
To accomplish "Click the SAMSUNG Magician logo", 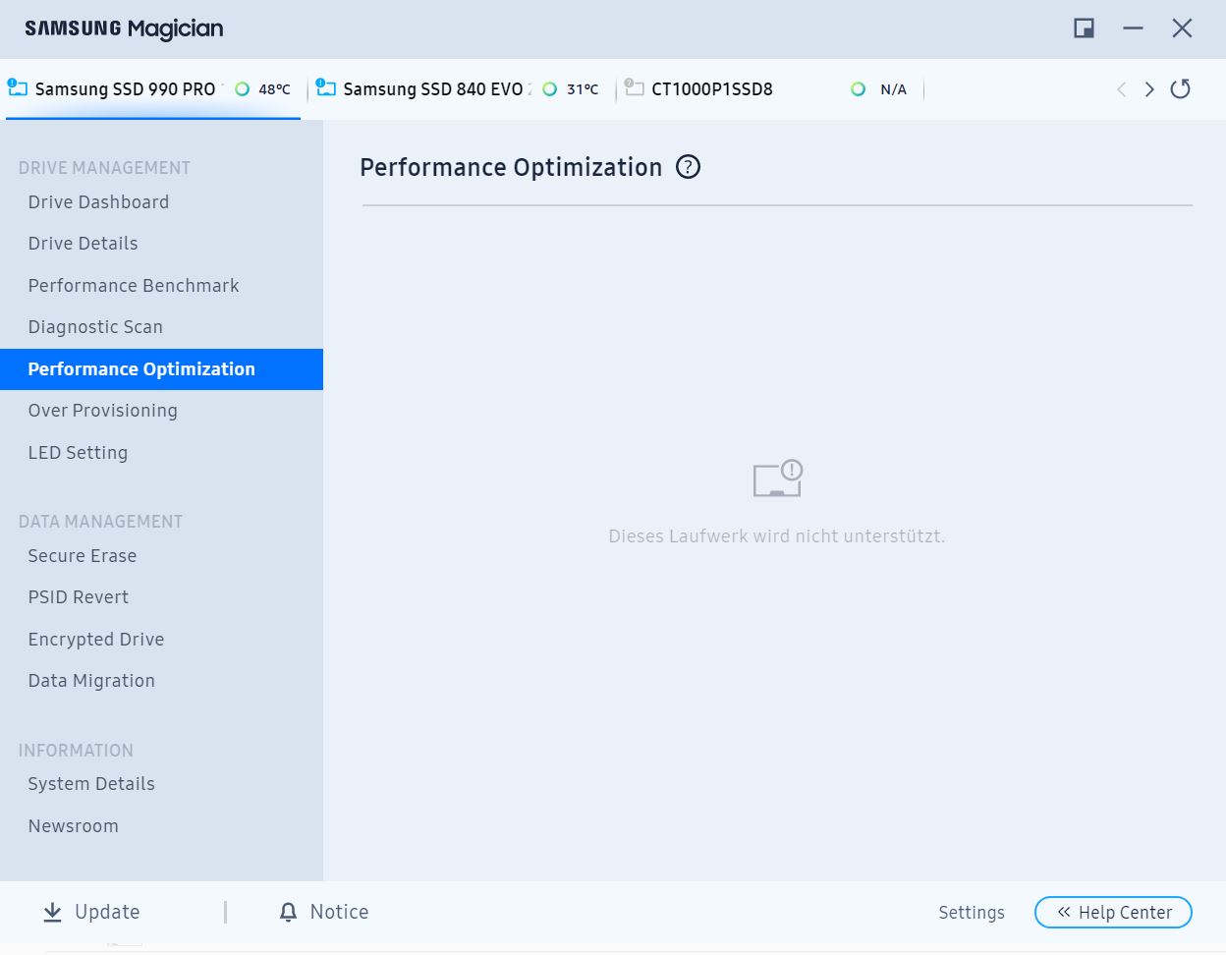I will pyautogui.click(x=124, y=28).
